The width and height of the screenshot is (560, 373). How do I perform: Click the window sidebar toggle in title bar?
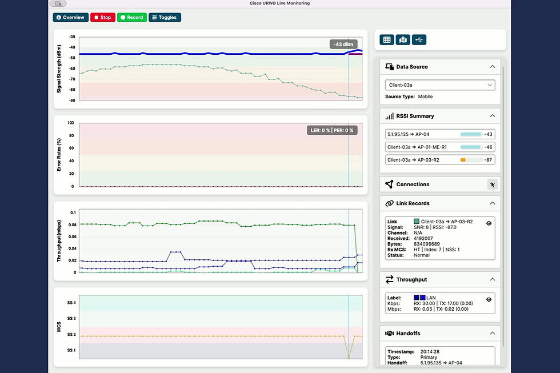pyautogui.click(x=58, y=3)
